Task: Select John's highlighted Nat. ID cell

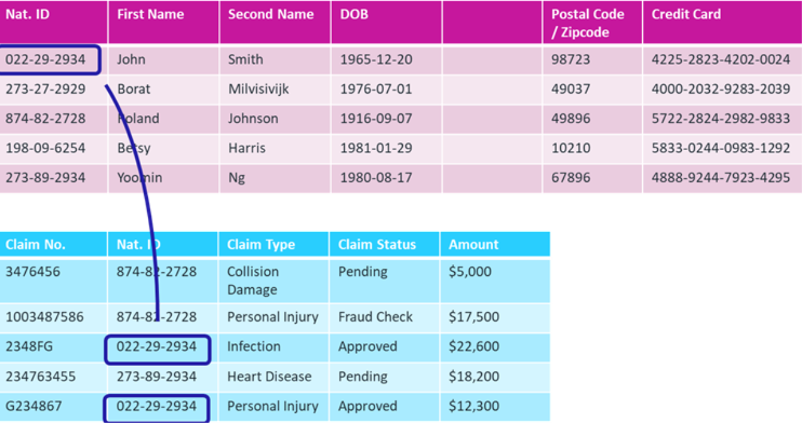Action: click(x=49, y=60)
